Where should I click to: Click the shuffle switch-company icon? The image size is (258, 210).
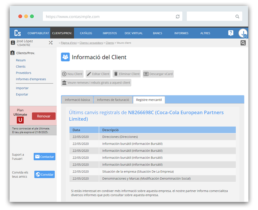tap(51, 43)
